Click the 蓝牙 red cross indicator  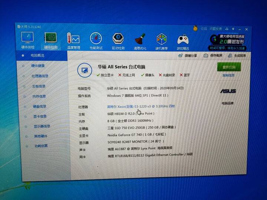click(x=185, y=75)
